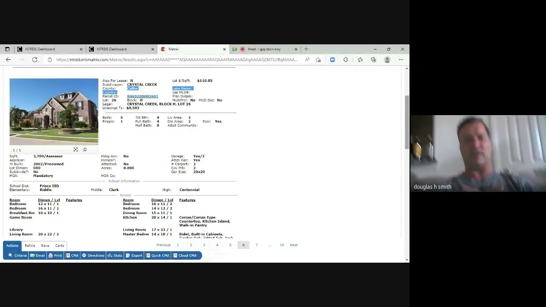Open browser Collections
The height and width of the screenshot is (307, 546).
[x=374, y=60]
